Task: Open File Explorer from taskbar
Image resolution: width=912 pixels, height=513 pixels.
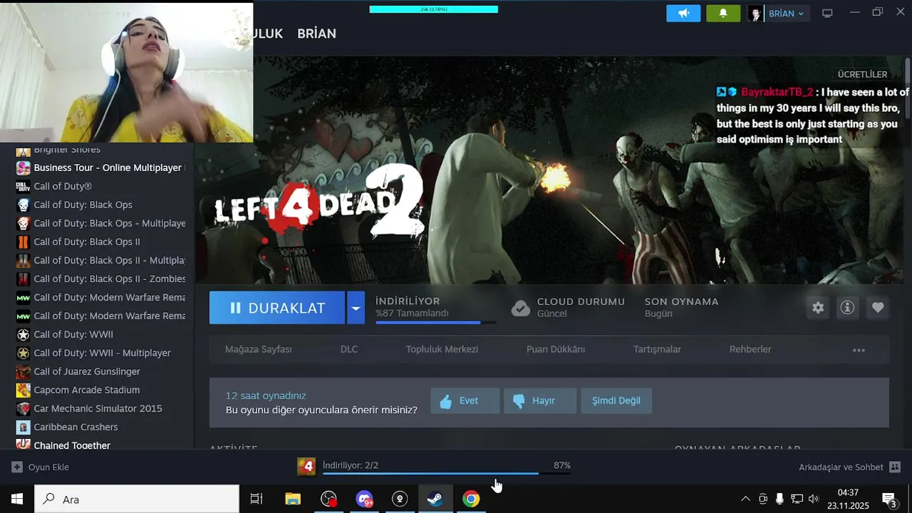Action: 293,499
